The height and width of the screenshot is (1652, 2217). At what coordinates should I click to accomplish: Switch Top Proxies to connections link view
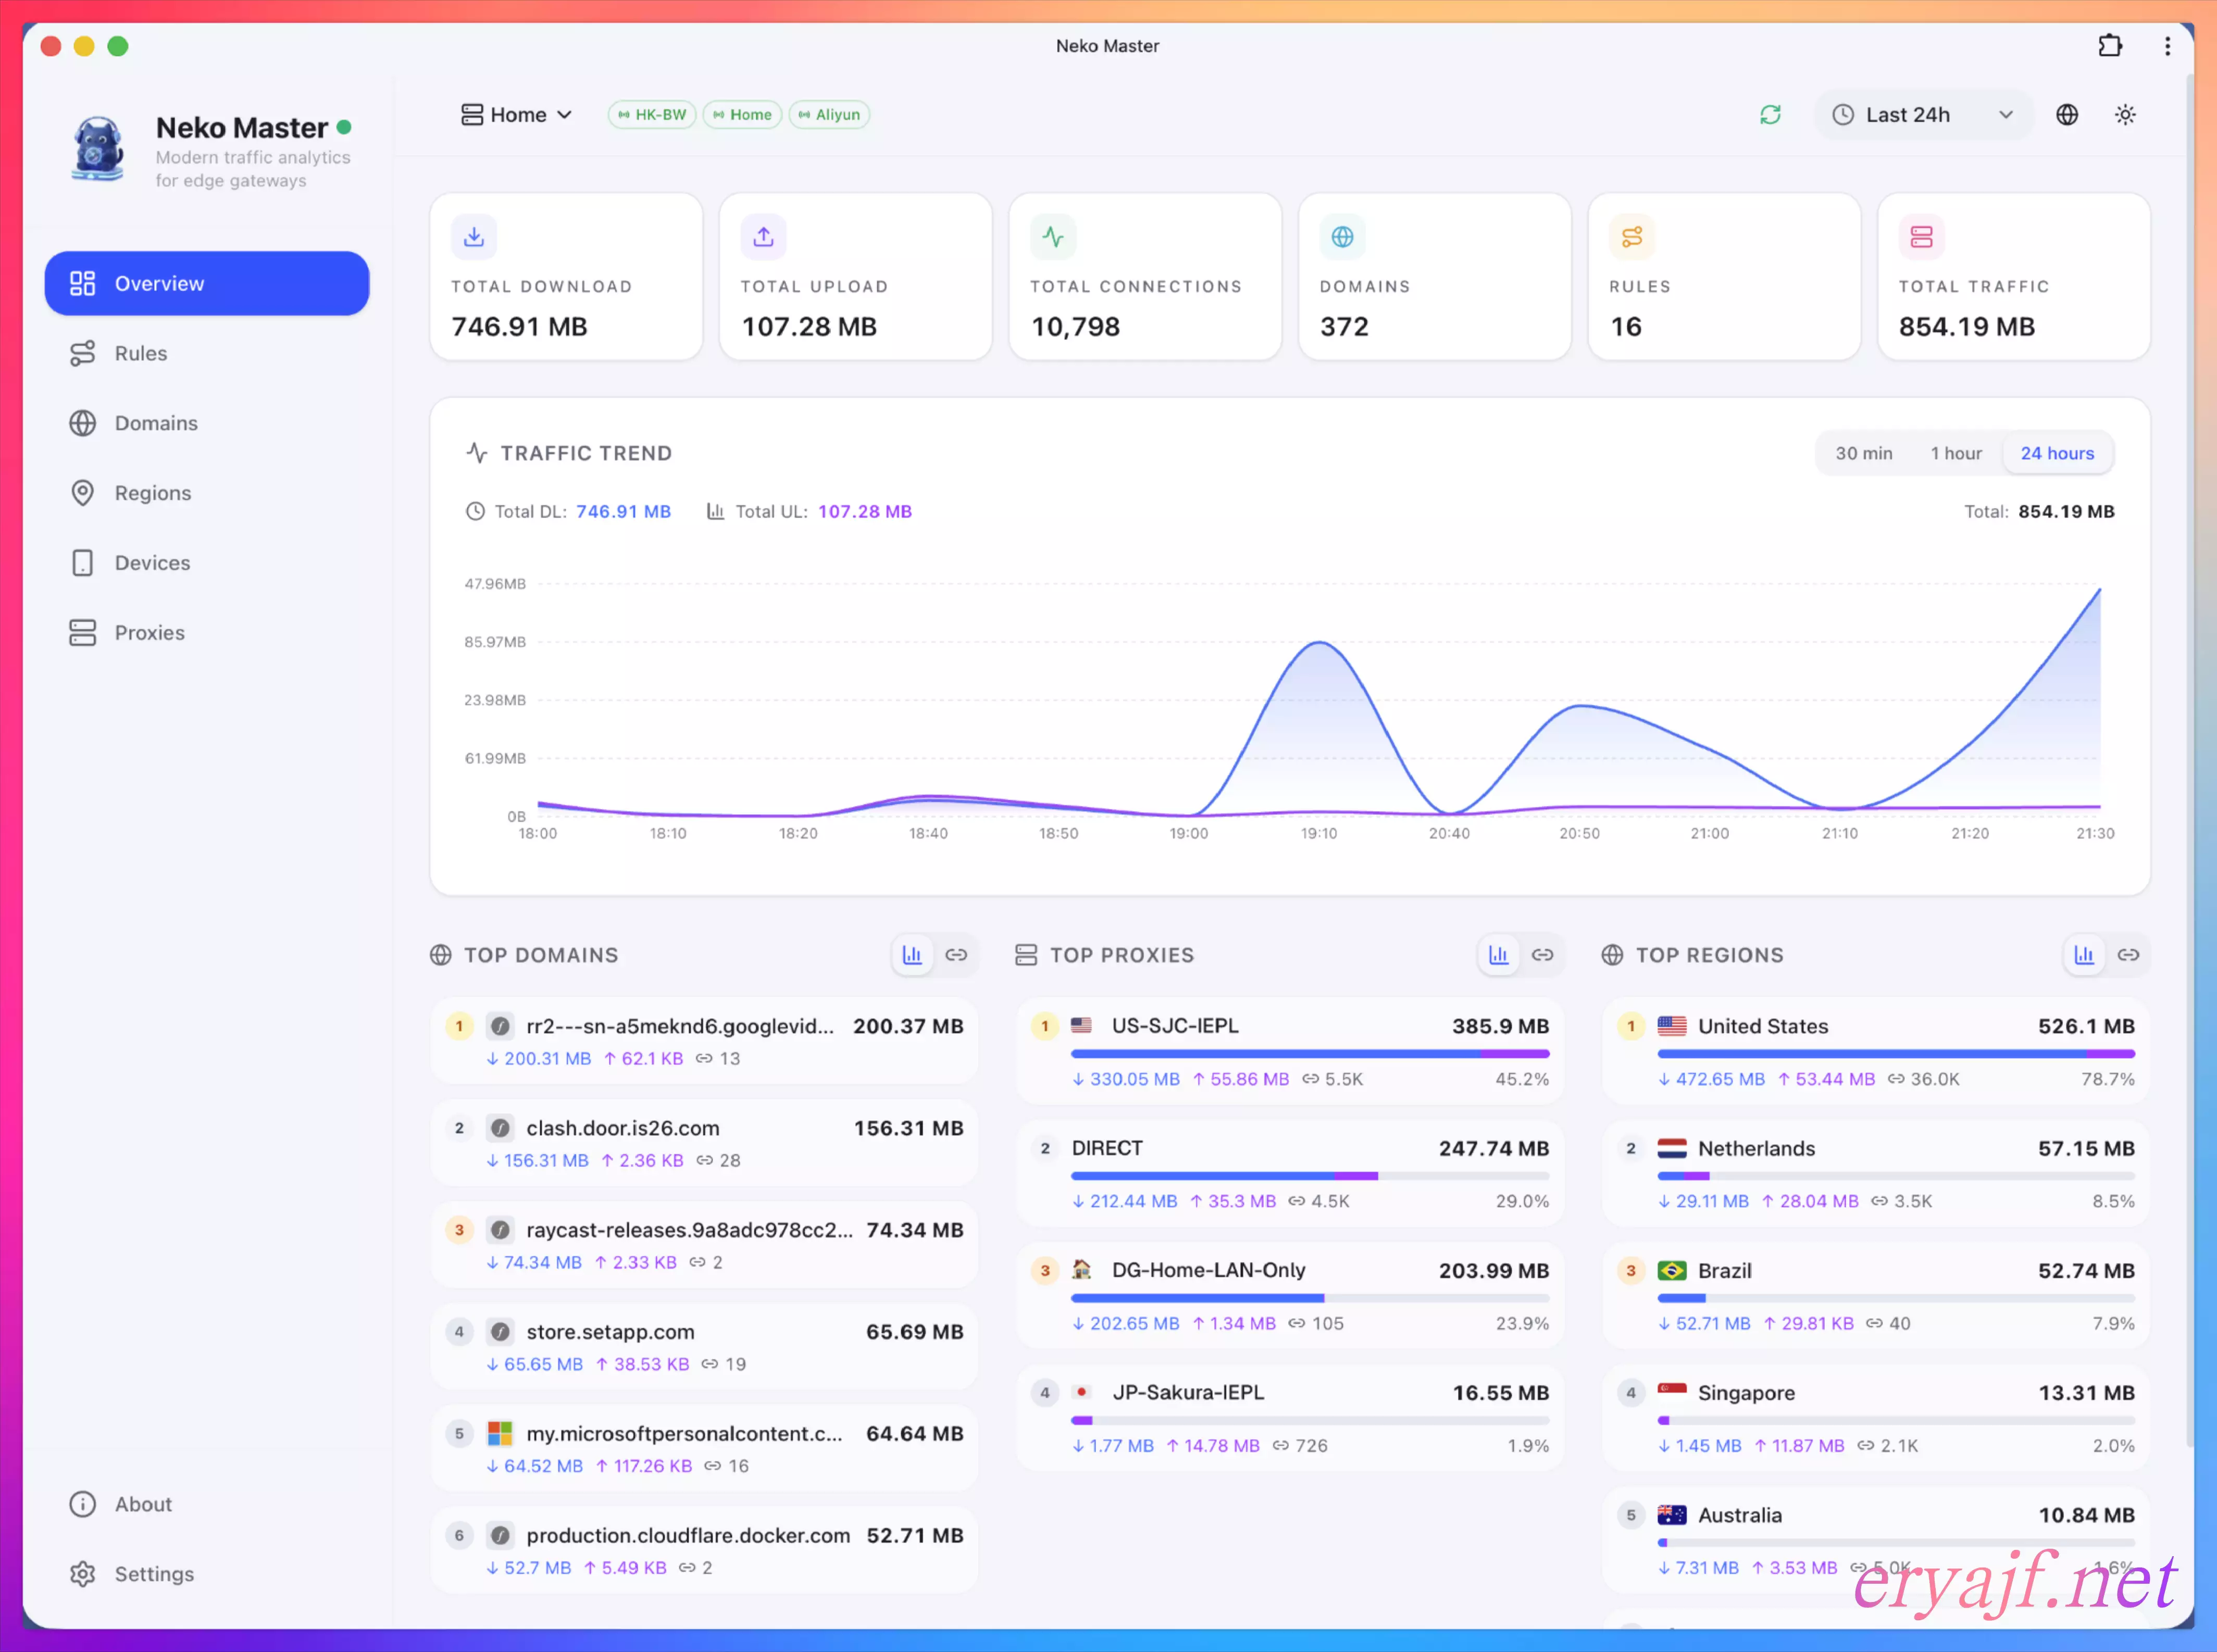[x=1542, y=955]
